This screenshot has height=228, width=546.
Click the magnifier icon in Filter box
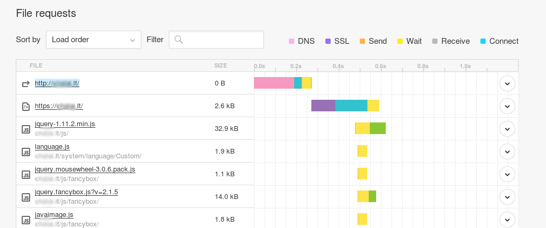click(179, 40)
